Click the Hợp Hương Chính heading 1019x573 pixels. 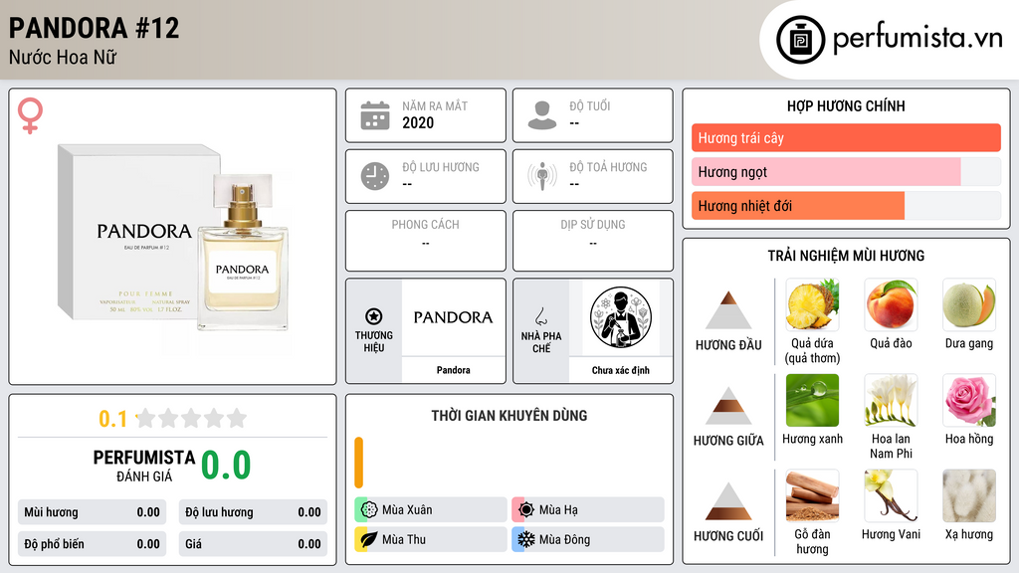click(x=846, y=105)
